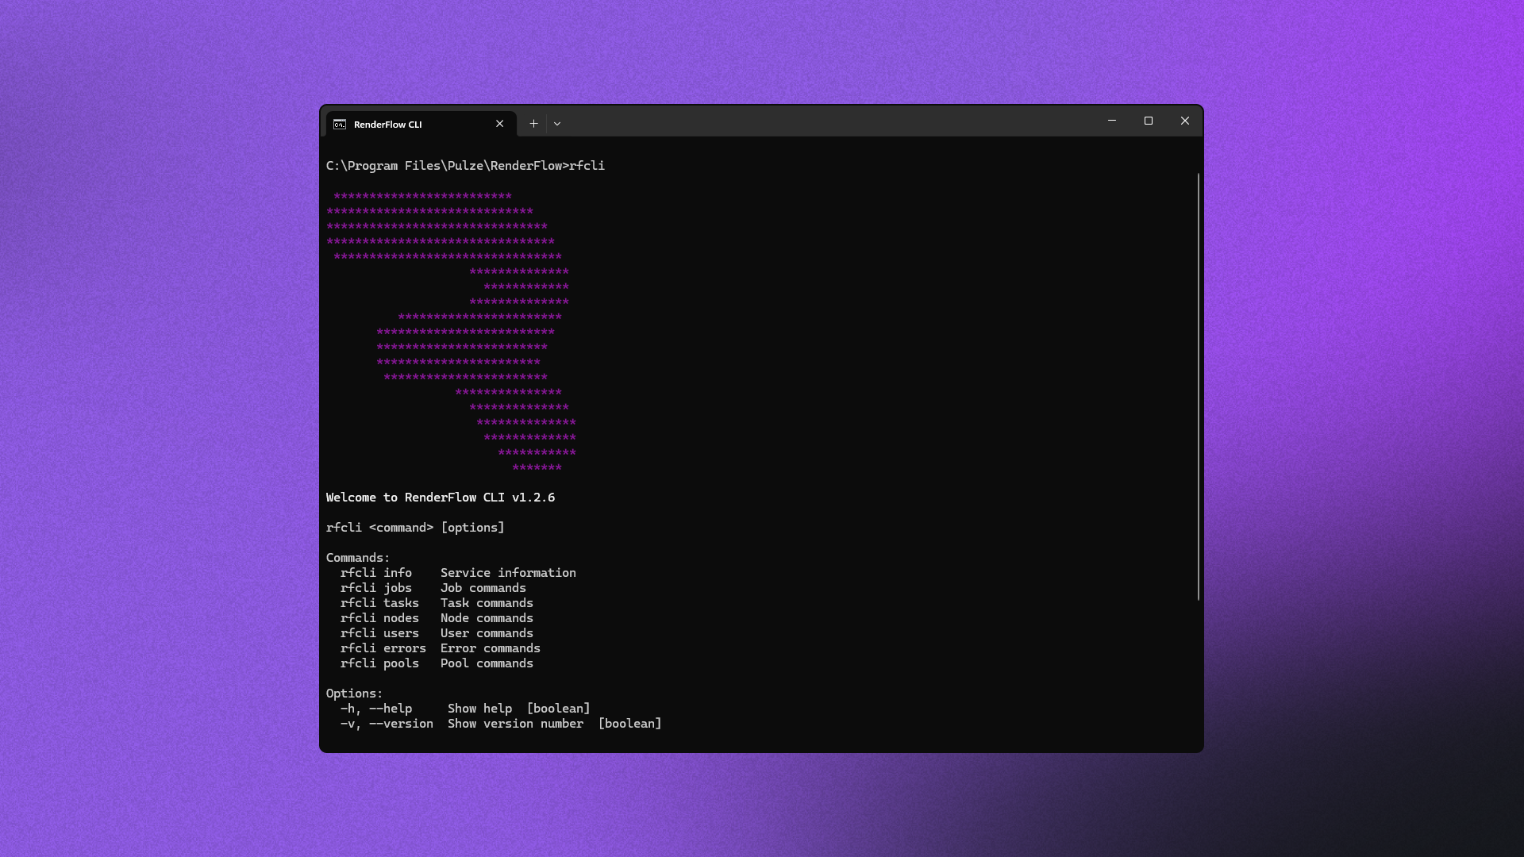Click the 'rfcli users' command line

(x=437, y=633)
